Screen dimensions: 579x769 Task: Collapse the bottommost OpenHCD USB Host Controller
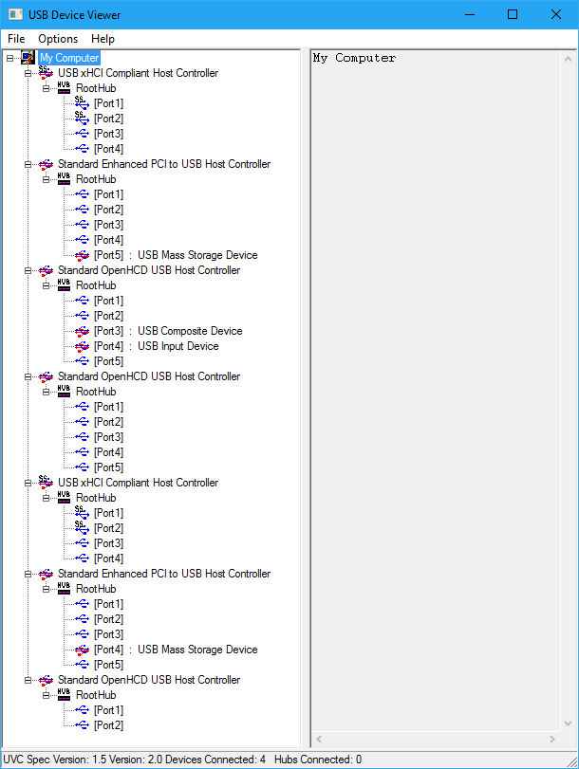tap(28, 680)
